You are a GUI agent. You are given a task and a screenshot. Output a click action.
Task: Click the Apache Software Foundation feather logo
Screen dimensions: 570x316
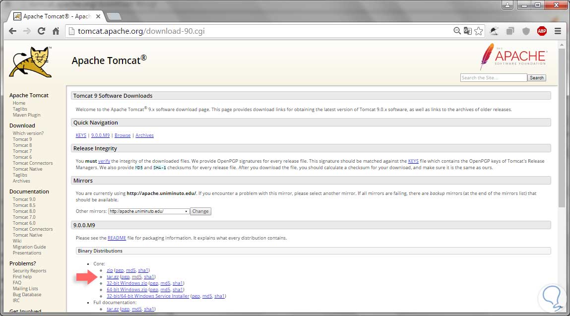coord(513,57)
